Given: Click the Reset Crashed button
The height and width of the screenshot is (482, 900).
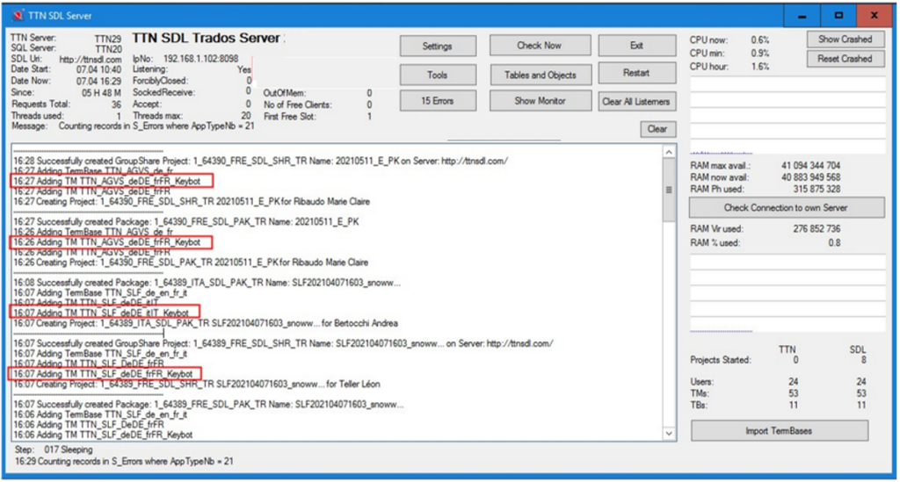Looking at the screenshot, I should pos(845,59).
